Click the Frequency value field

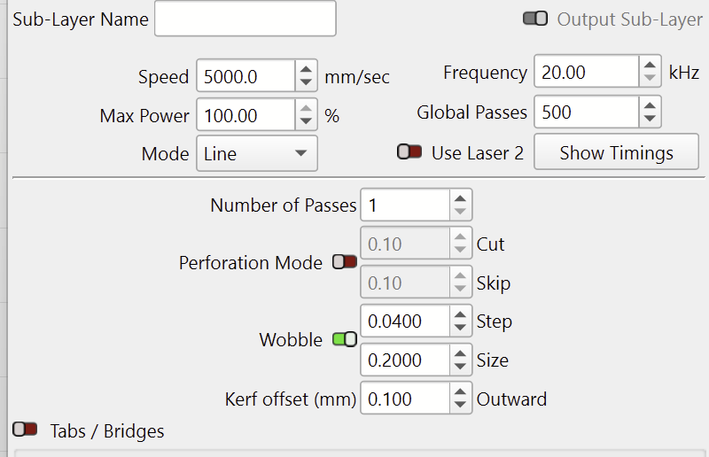(585, 73)
